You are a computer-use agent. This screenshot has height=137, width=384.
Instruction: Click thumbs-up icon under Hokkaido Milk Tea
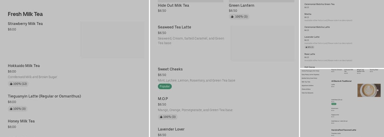[x=11, y=84]
